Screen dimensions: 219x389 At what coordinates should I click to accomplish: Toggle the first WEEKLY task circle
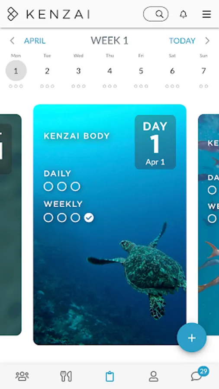[x=48, y=218]
